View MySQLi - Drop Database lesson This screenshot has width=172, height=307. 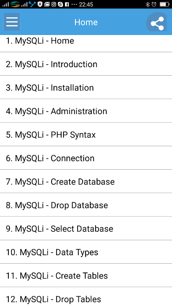pos(86,205)
